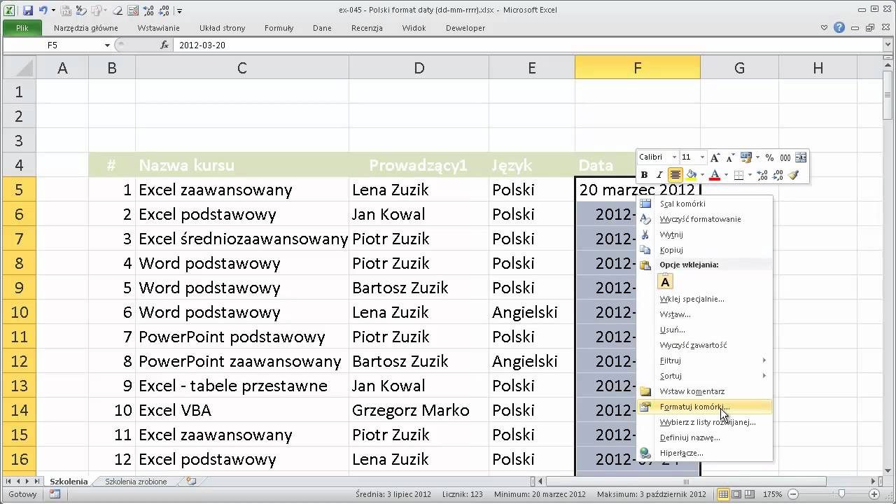Click increase decimal icon in mini toolbar
Viewport: 896px width, 504px height.
point(762,175)
